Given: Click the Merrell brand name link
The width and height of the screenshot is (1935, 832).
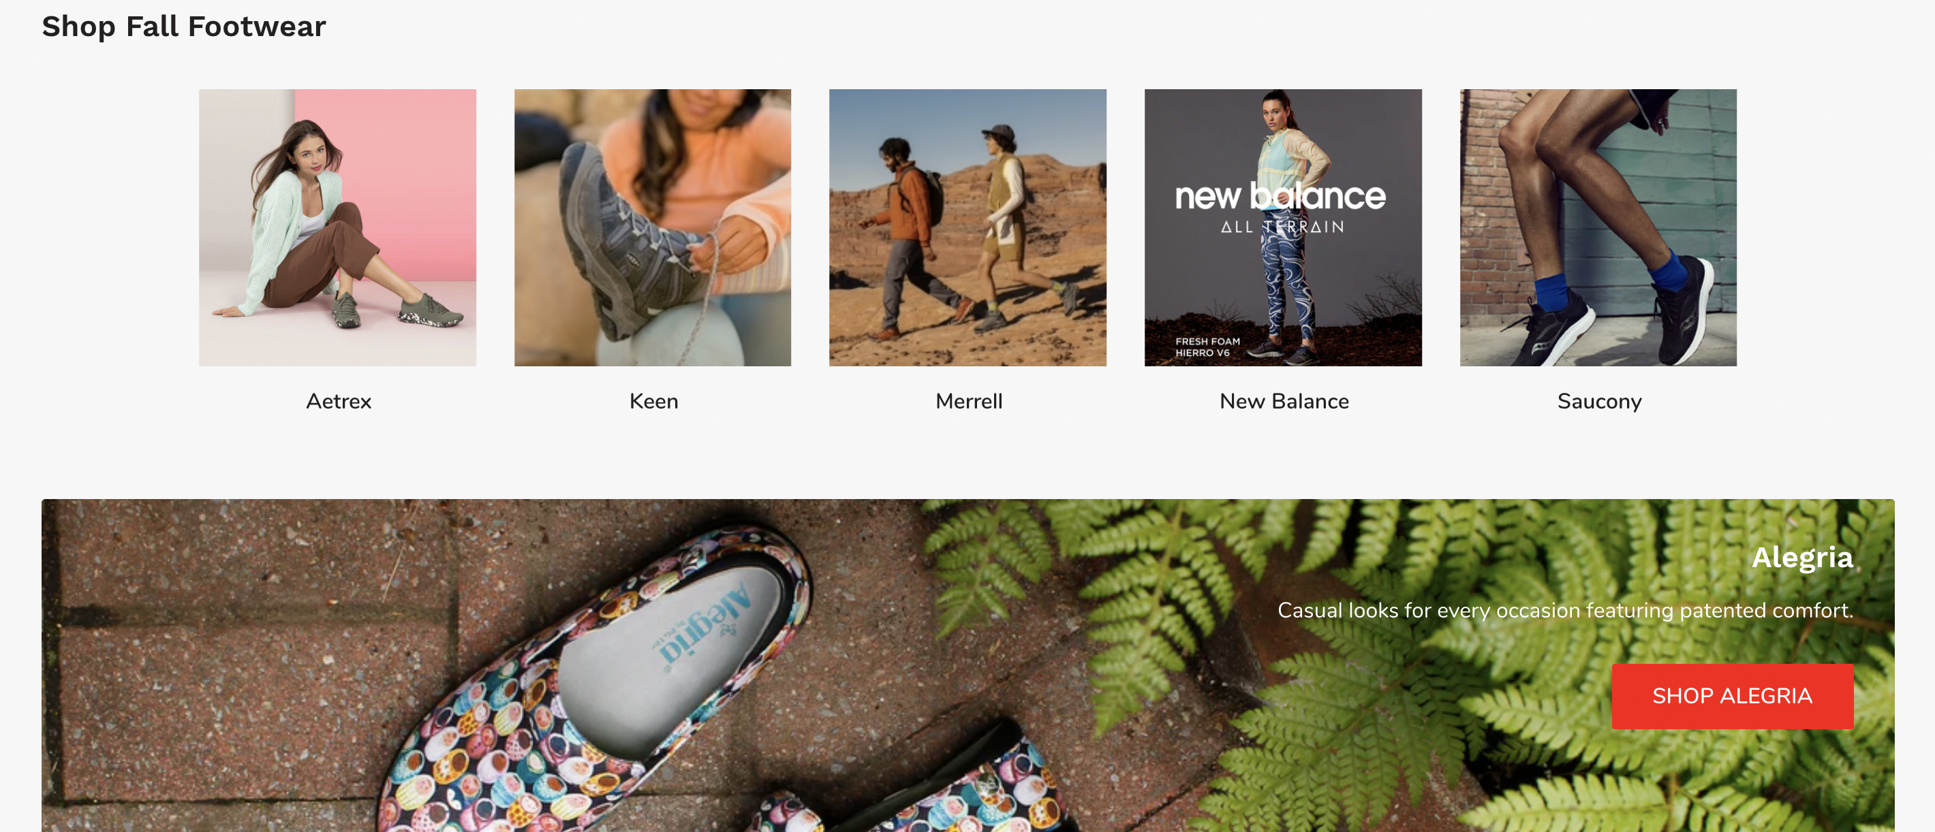Looking at the screenshot, I should coord(969,401).
